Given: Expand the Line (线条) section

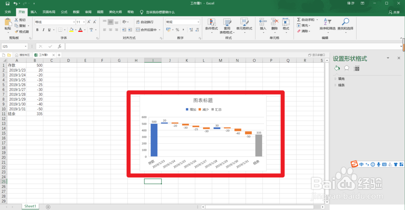Looking at the screenshot, I should [x=341, y=85].
